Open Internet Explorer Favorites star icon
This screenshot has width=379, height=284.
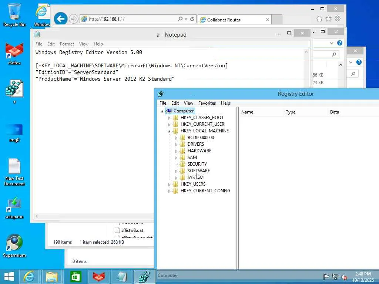328,19
